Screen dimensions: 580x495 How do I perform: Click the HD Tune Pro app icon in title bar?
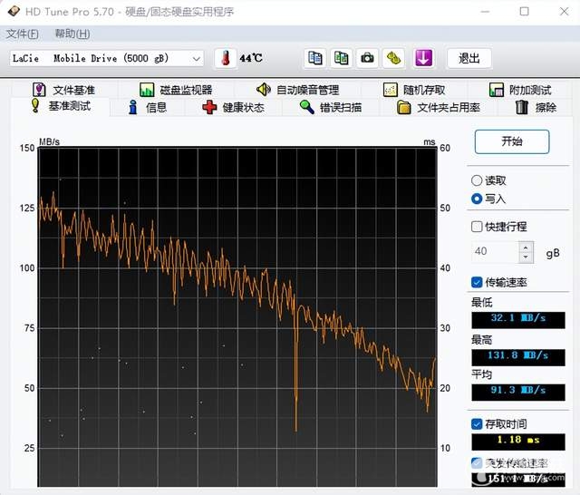tap(14, 11)
